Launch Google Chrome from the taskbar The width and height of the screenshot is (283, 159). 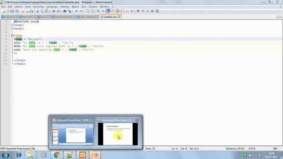coord(57,155)
